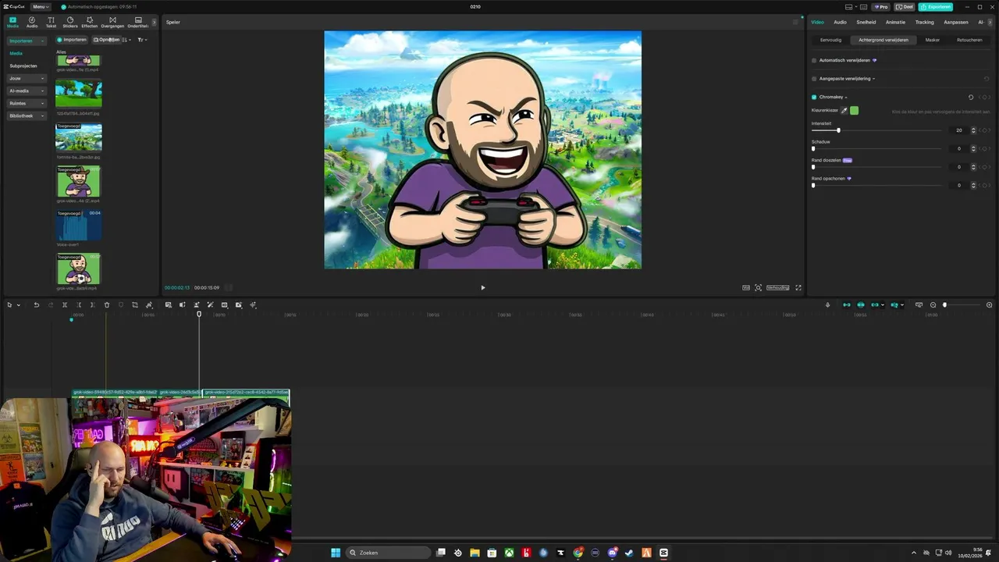Screen dimensions: 999x562
Task: Expand the Menu dropdown
Action: pos(41,7)
